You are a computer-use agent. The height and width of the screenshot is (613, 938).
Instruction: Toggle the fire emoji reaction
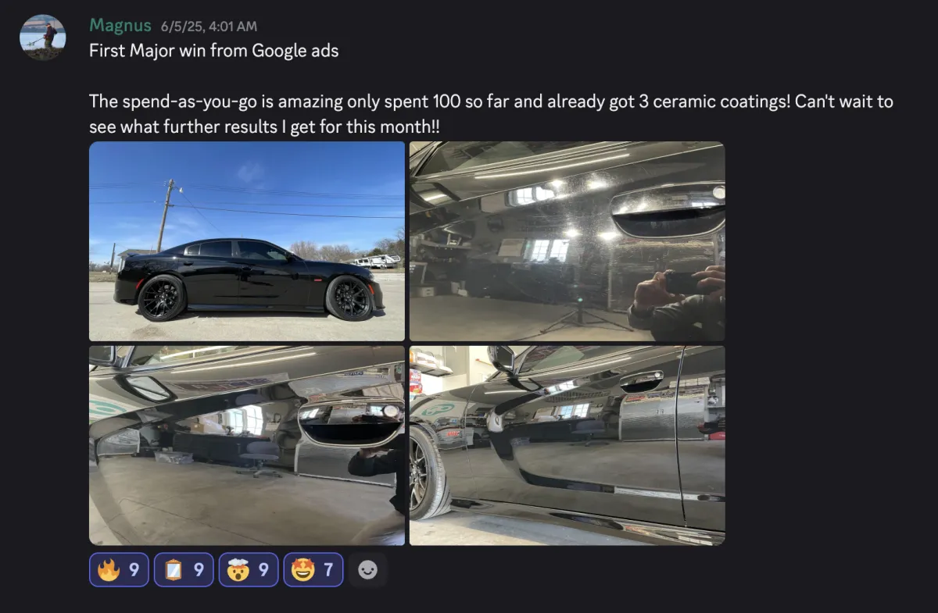[120, 570]
